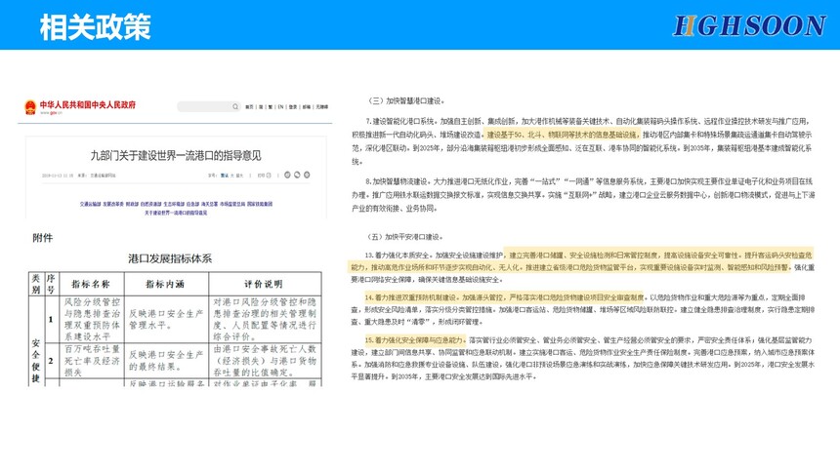The image size is (840, 472).
Task: Click the 中华人民共和国中央人民政府 site name
Action: click(x=88, y=104)
